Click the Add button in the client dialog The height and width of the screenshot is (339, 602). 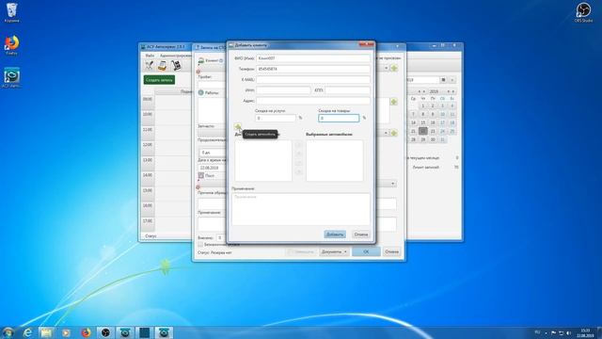coord(335,234)
